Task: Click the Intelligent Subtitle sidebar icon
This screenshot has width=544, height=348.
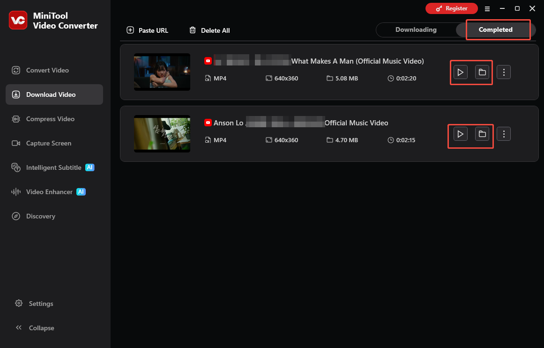Action: click(16, 167)
